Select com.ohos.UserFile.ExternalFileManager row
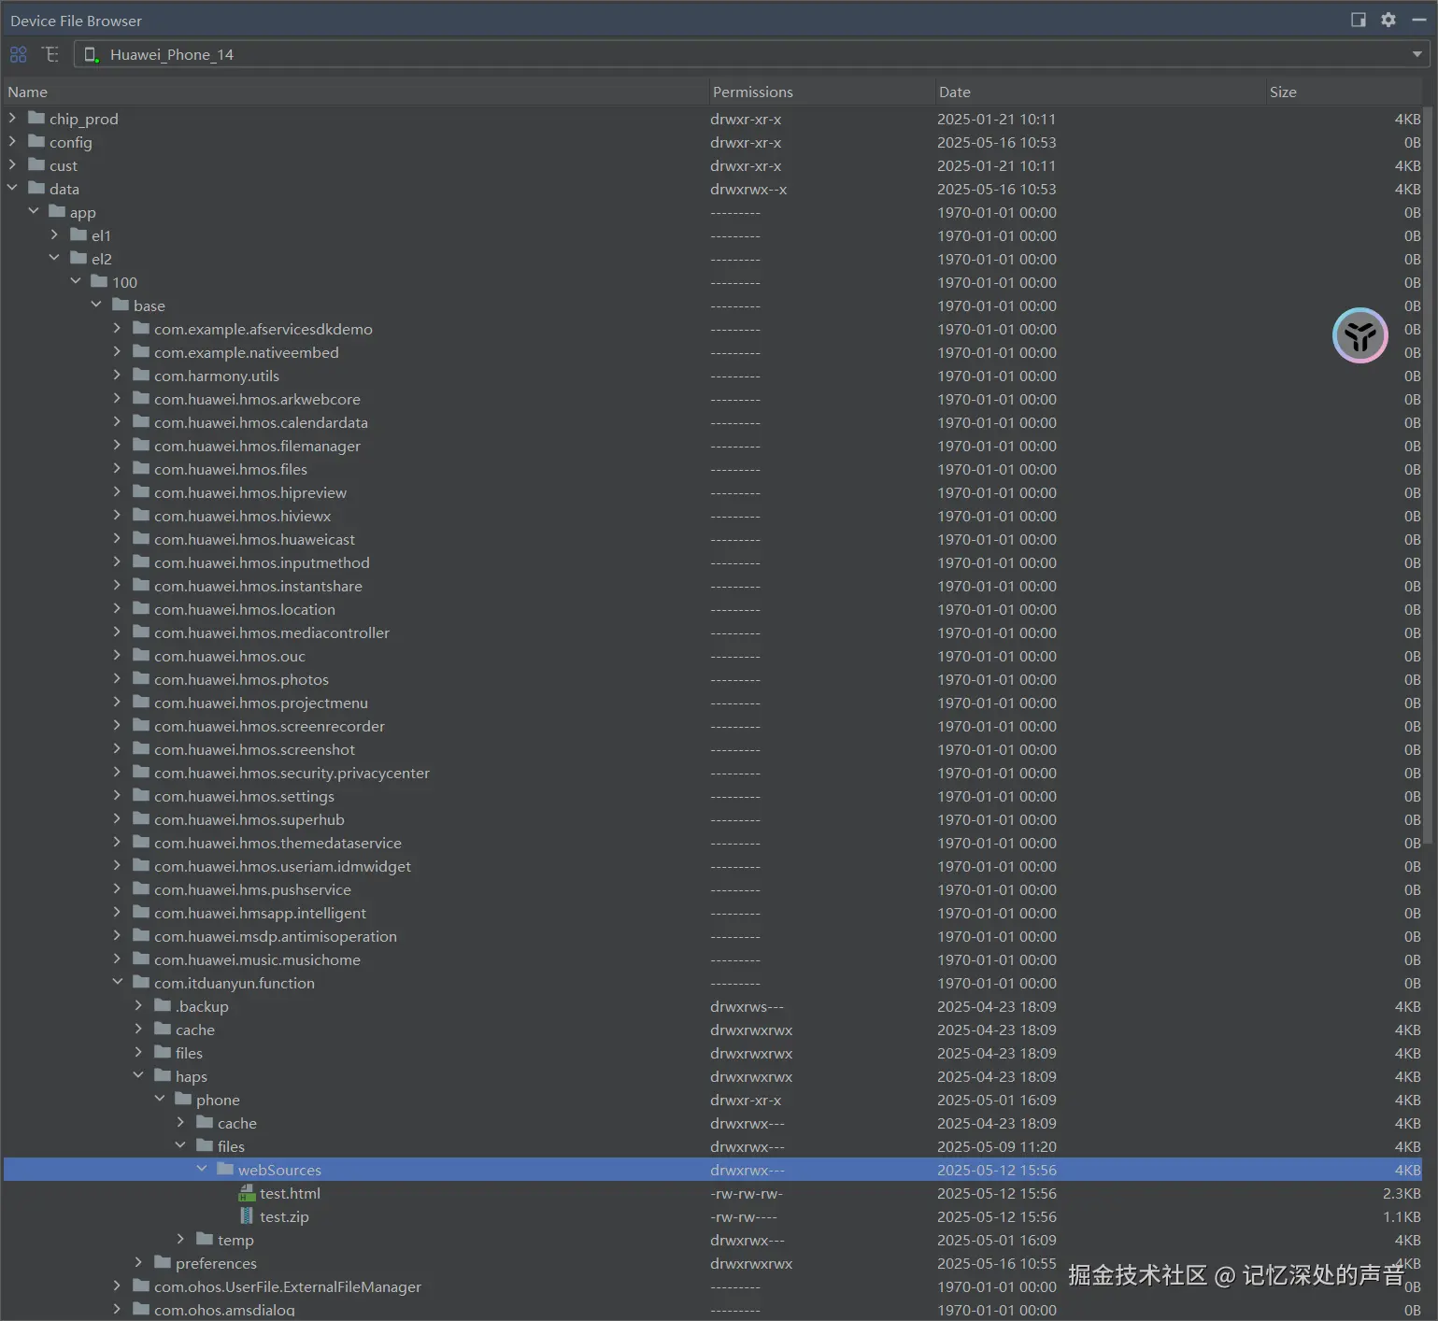Screen dimensions: 1438x1321 point(713,1286)
